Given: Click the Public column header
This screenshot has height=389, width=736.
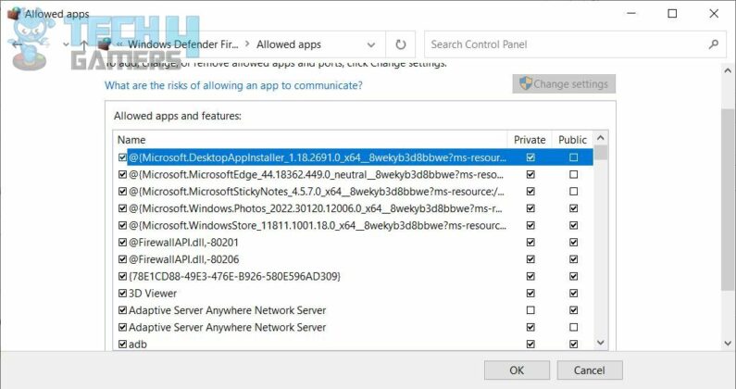Looking at the screenshot, I should click(573, 140).
